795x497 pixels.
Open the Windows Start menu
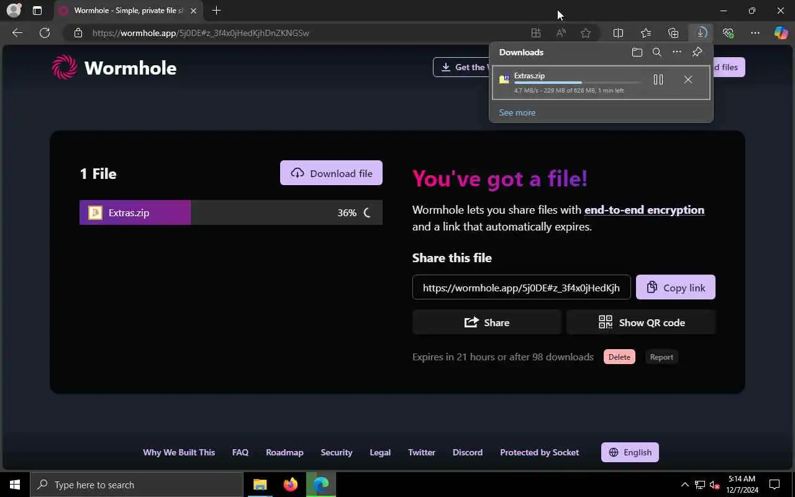15,485
